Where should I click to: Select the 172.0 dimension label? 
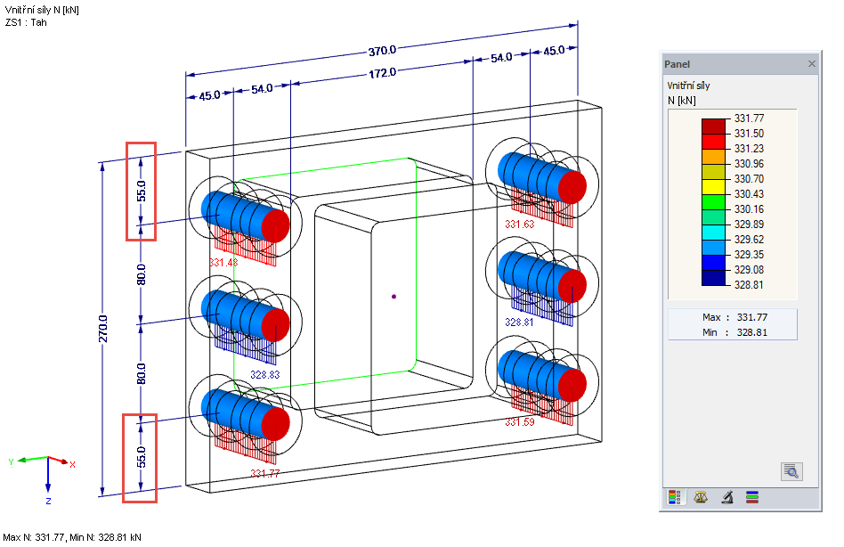[x=382, y=73]
